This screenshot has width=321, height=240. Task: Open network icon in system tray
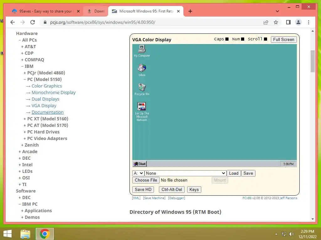pos(284,234)
